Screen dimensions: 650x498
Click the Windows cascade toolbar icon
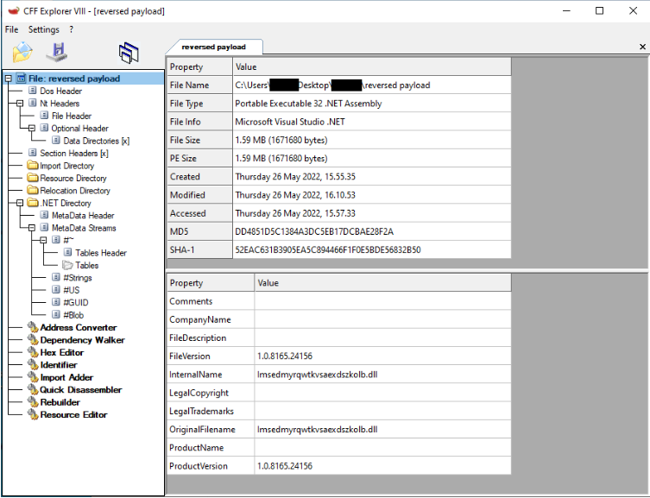click(129, 53)
